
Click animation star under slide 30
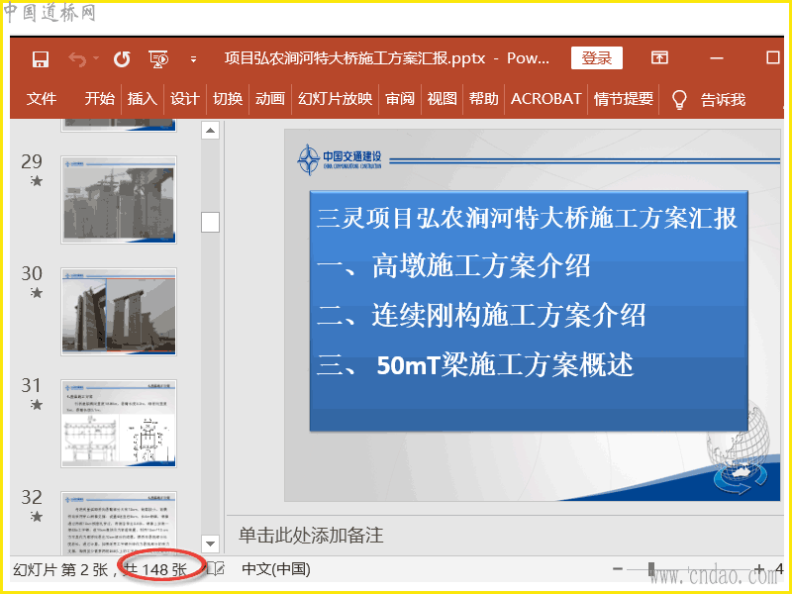[x=36, y=292]
